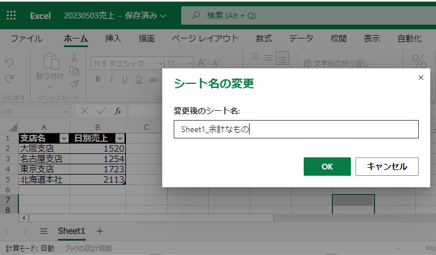Click the select-all corner triangle

(13, 127)
